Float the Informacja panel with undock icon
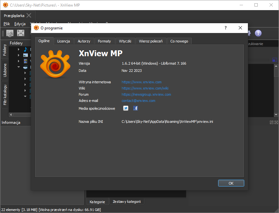The image size is (279, 213). tap(271, 122)
